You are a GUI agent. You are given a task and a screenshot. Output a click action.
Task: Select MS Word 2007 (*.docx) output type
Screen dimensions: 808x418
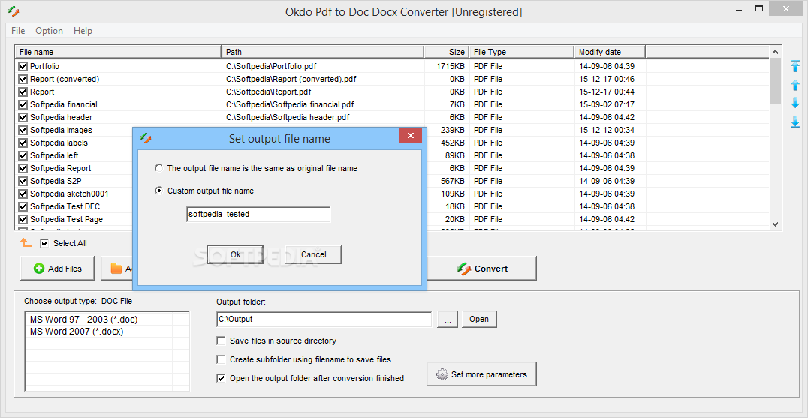point(77,332)
